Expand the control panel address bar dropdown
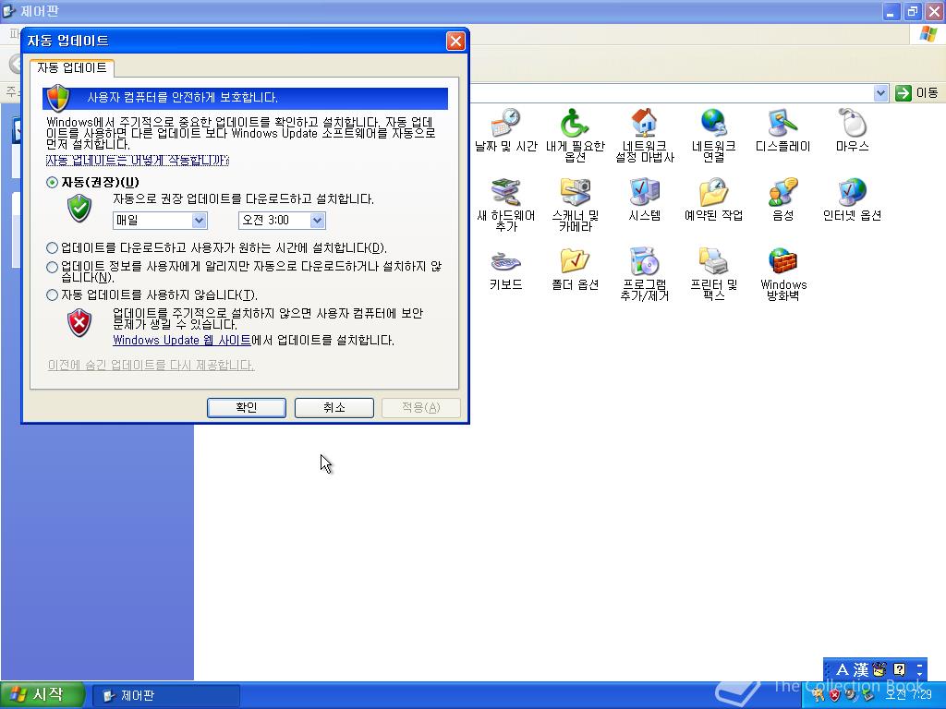This screenshot has width=946, height=709. point(880,93)
